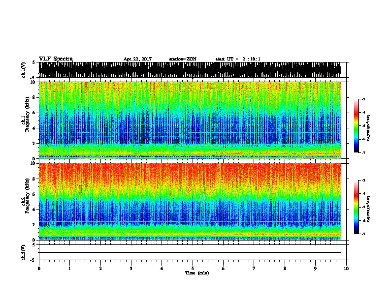Viewport: 390px width, 301px height.
Task: Click time axis tick label "1"
Action: (x=69, y=269)
